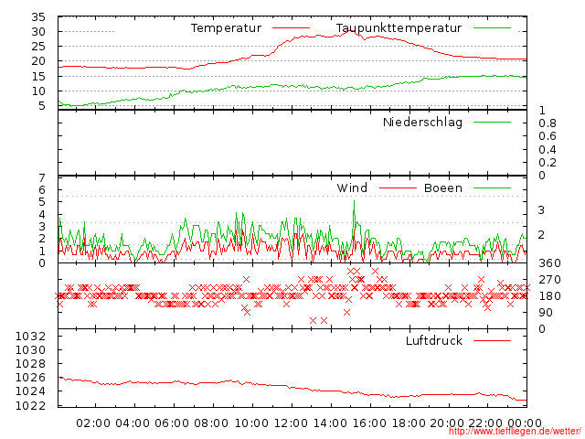The image size is (585, 439).
Task: Click the Boeen legend label
Action: click(x=442, y=187)
